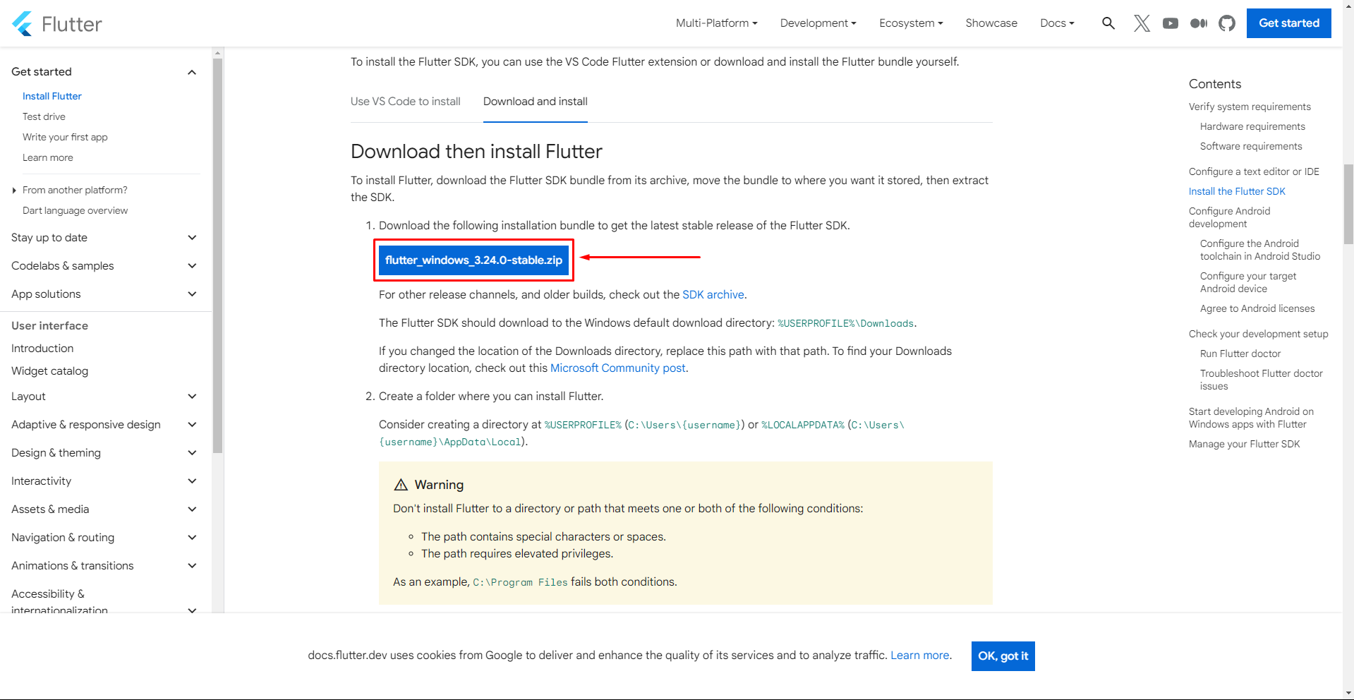The image size is (1354, 700).
Task: Jump to Run Flutter doctor in Contents
Action: pyautogui.click(x=1240, y=354)
